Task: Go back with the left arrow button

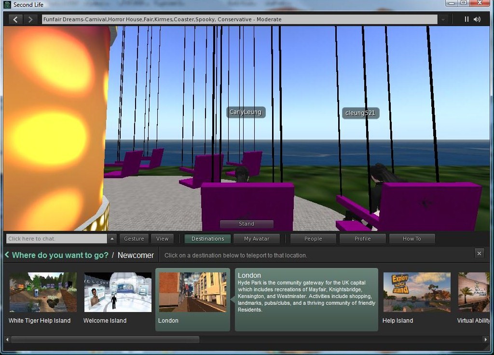Action: [x=15, y=20]
